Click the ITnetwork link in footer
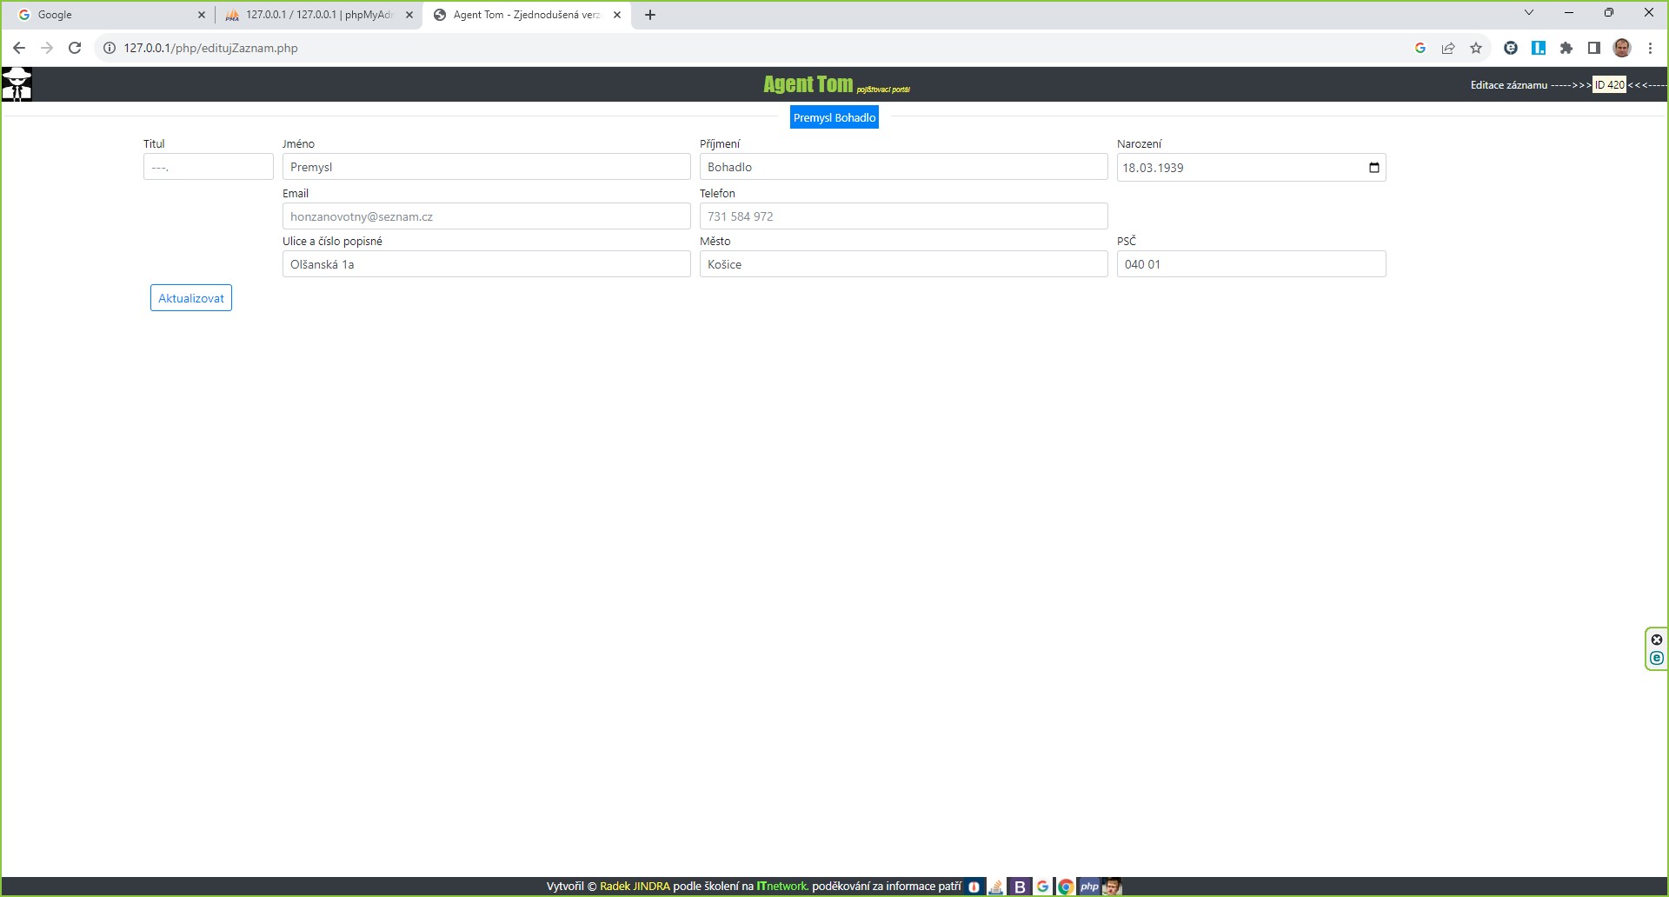The width and height of the screenshot is (1669, 897). click(x=782, y=887)
